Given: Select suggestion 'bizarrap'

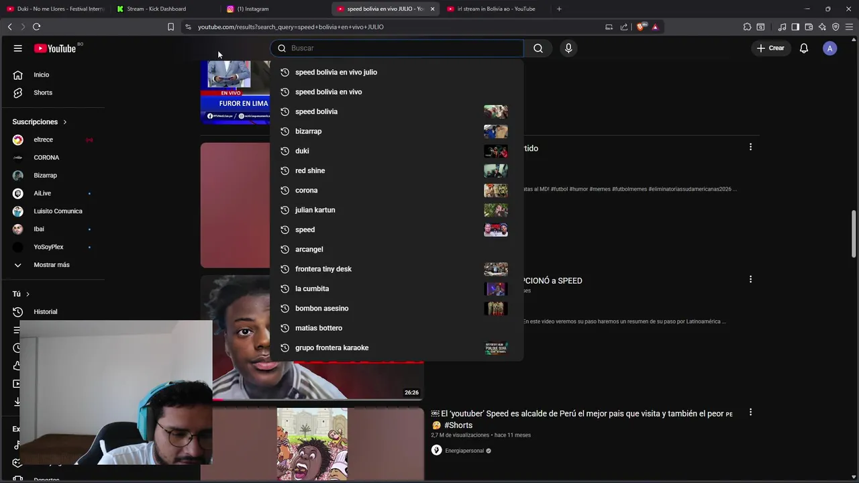Looking at the screenshot, I should point(396,131).
